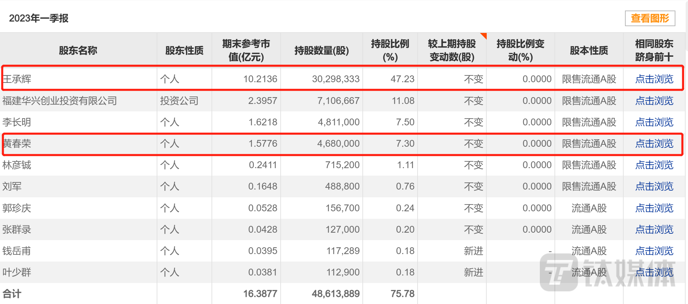Browse same-shareholder link for 林彦铖
Viewport: 688px width, 304px height.
tap(654, 165)
